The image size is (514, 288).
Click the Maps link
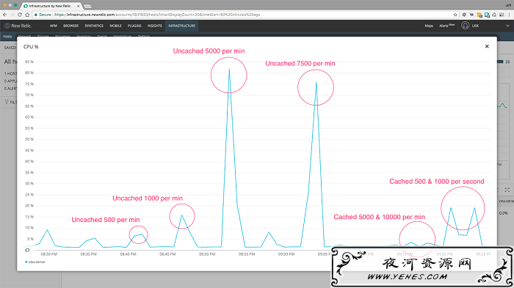[429, 26]
